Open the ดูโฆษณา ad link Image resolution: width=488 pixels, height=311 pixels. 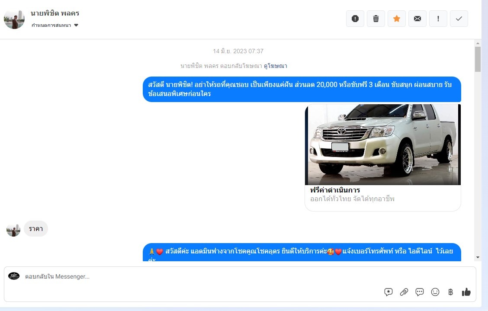[x=275, y=66]
